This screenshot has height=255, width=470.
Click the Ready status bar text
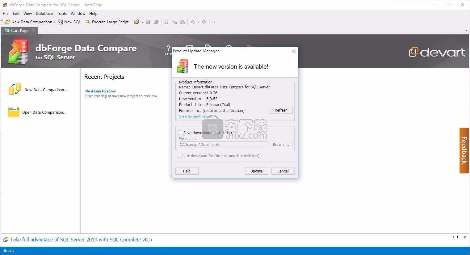[9, 251]
